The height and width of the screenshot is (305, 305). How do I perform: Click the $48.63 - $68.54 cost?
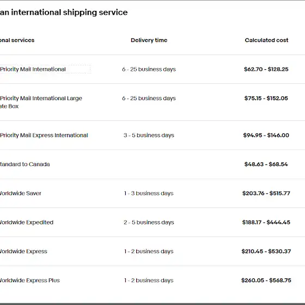(266, 164)
